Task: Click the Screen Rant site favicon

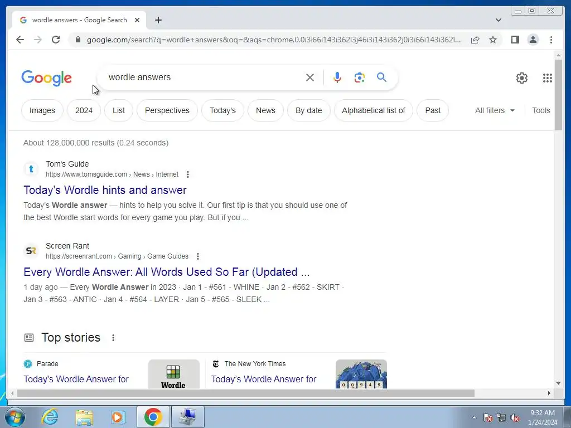Action: (x=31, y=251)
